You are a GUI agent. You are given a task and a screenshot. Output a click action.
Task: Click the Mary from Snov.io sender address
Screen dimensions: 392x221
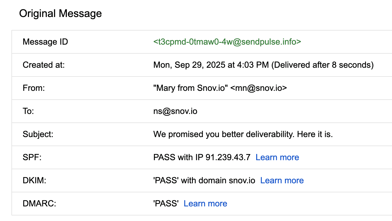(220, 88)
